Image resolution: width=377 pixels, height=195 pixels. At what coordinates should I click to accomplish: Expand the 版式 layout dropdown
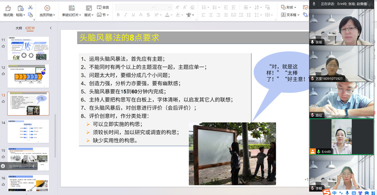point(89,15)
